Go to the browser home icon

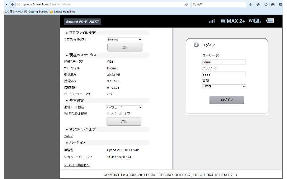258,5
